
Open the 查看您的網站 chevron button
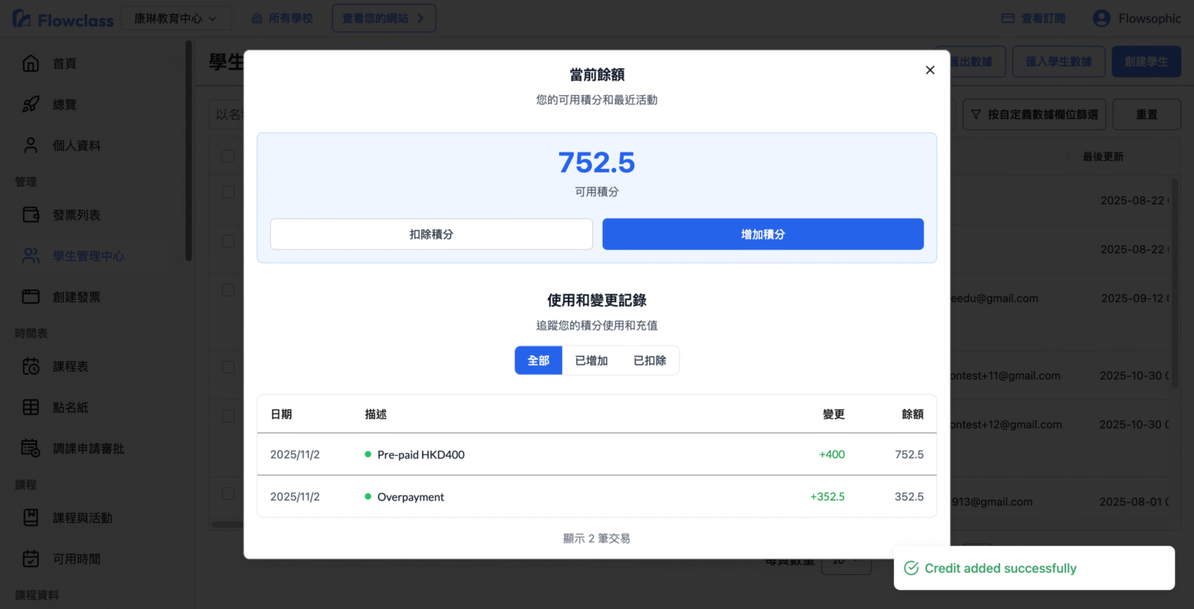click(383, 18)
